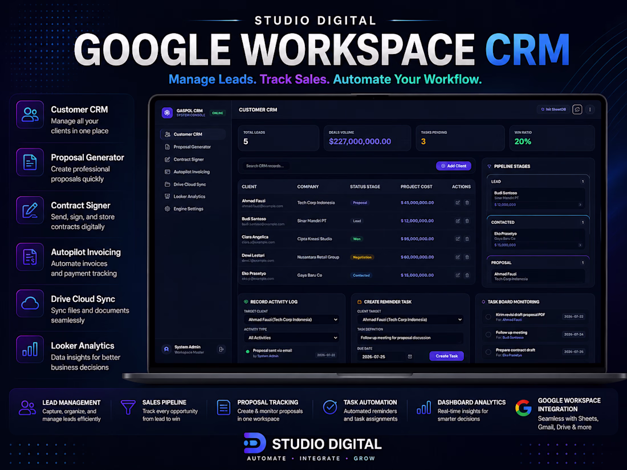Click the Google logo in bottom banner
Image resolution: width=627 pixels, height=470 pixels.
click(523, 408)
